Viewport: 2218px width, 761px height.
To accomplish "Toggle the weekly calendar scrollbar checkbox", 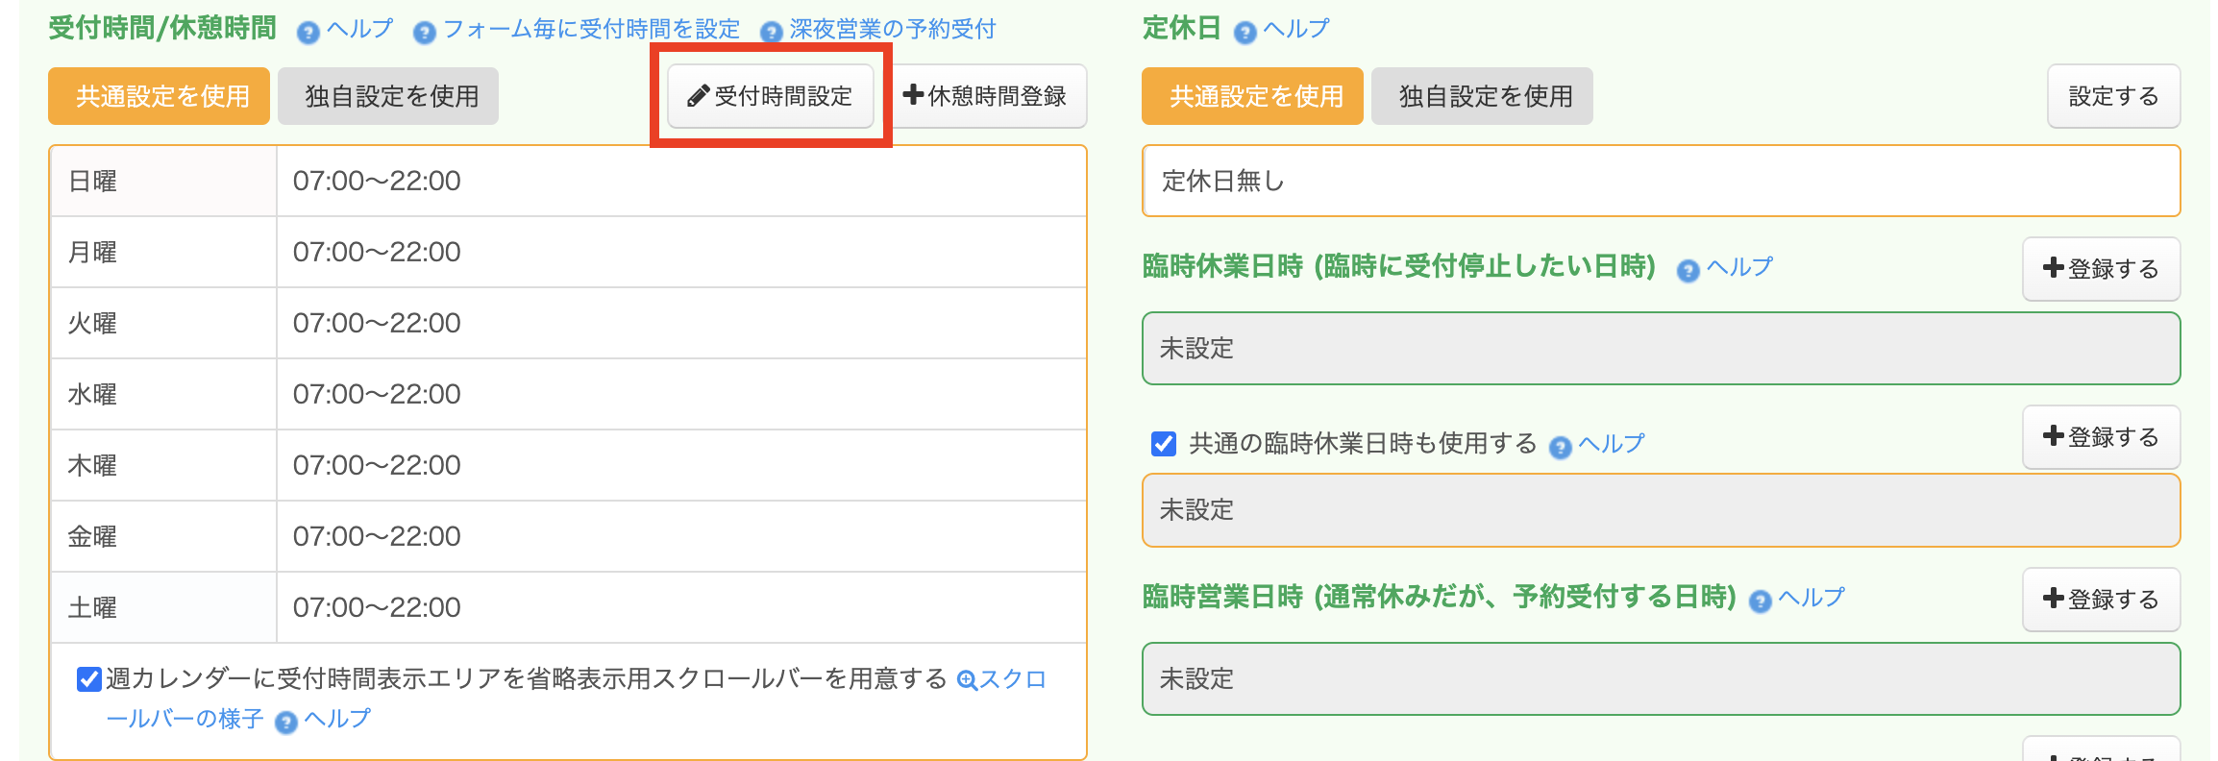I will (x=89, y=679).
